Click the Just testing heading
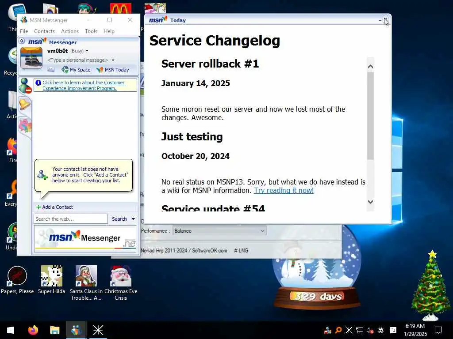Viewport: 453px width, 339px height. pos(192,137)
